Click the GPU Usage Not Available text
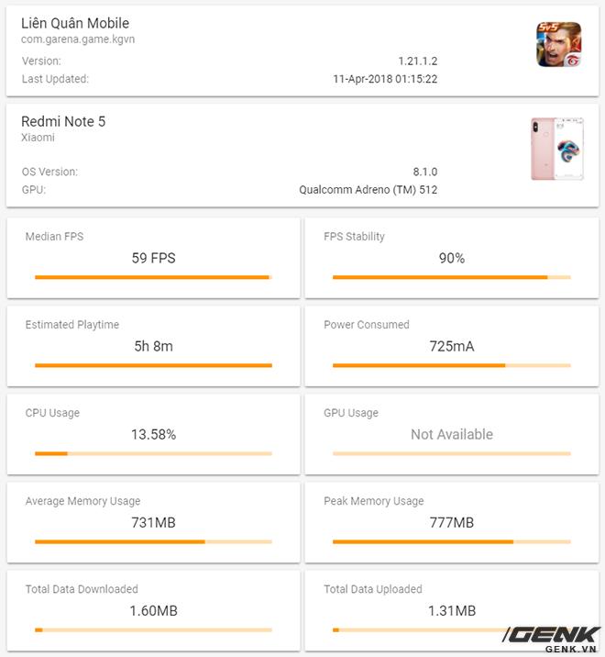This screenshot has width=605, height=657. [x=452, y=435]
